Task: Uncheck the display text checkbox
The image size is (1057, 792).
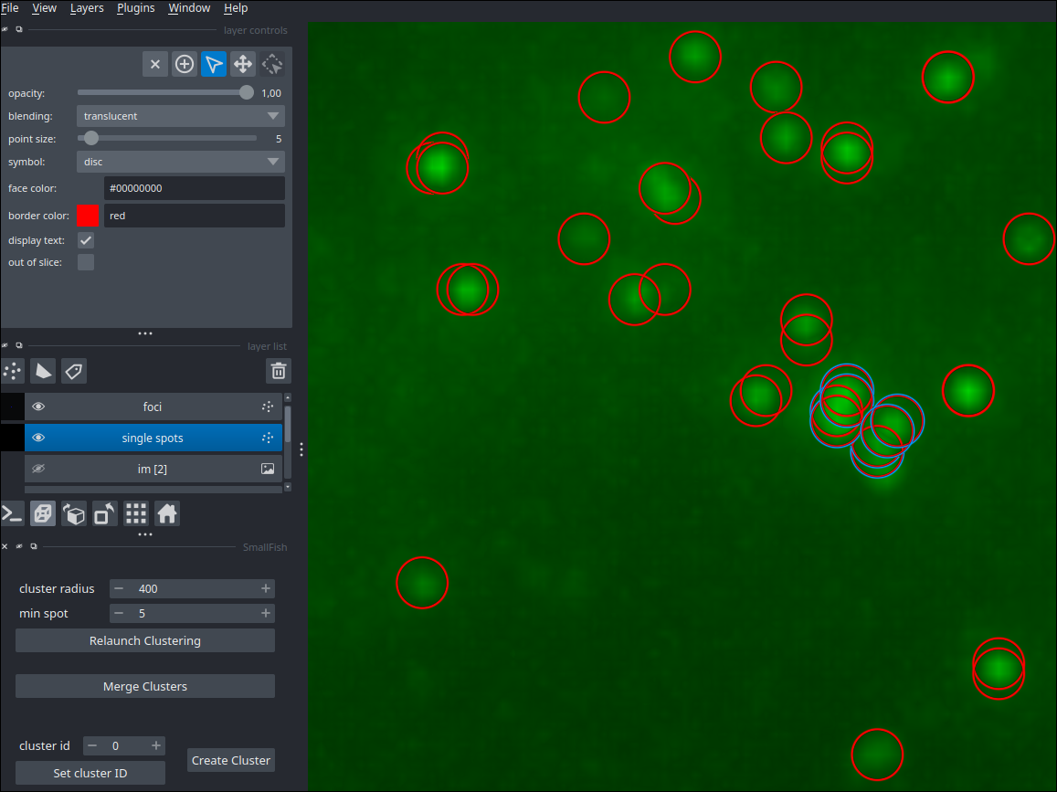Action: point(86,240)
